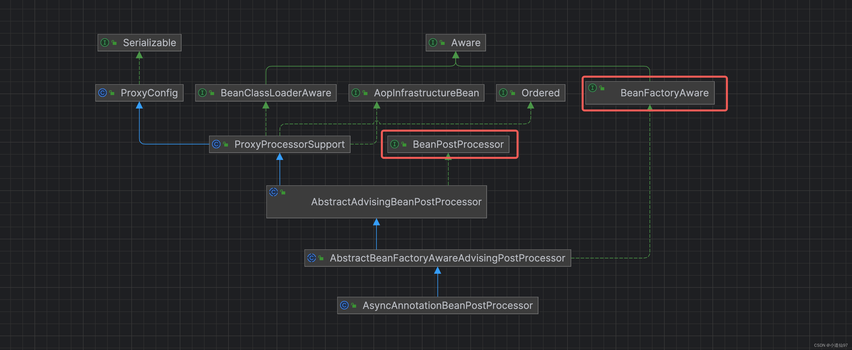This screenshot has width=852, height=350.
Task: Click the class icon on ProxyProcessorSupport node
Action: point(216,144)
